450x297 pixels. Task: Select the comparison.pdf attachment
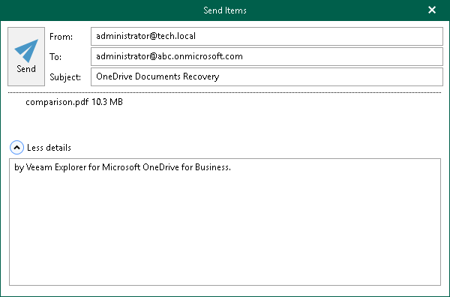pos(57,102)
